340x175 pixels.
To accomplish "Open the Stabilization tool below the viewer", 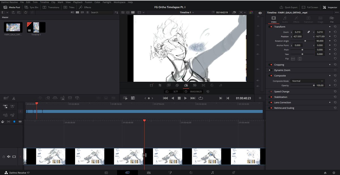I will (x=195, y=85).
